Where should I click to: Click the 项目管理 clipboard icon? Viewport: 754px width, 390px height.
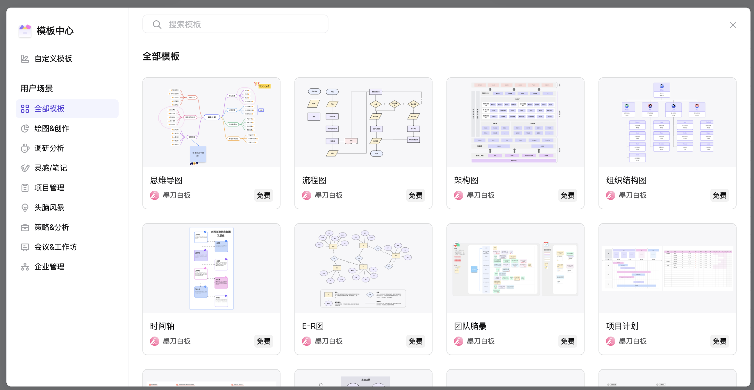click(x=25, y=188)
